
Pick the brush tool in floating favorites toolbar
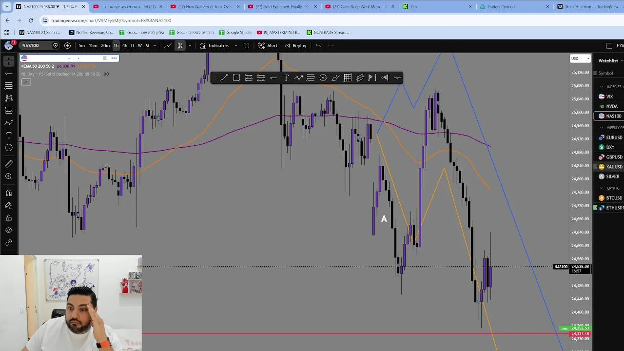pos(335,78)
